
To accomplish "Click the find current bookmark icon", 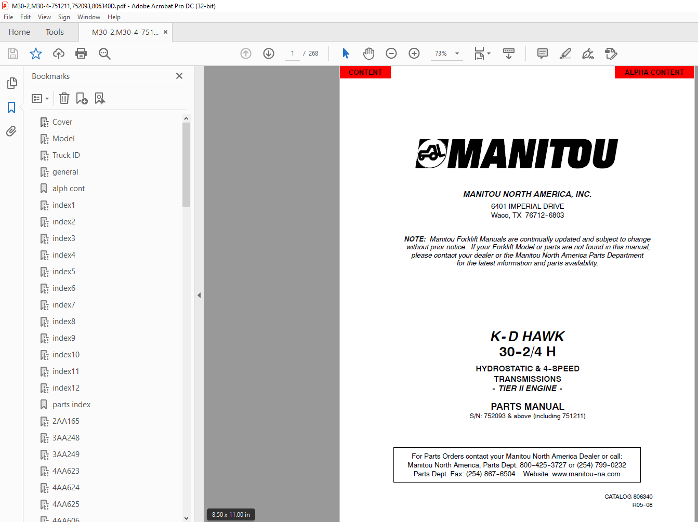I will coord(100,98).
